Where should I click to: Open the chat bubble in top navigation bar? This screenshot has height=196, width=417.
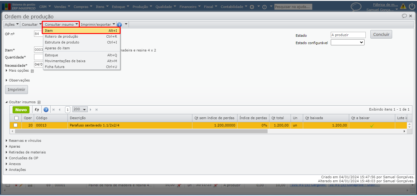356,7
